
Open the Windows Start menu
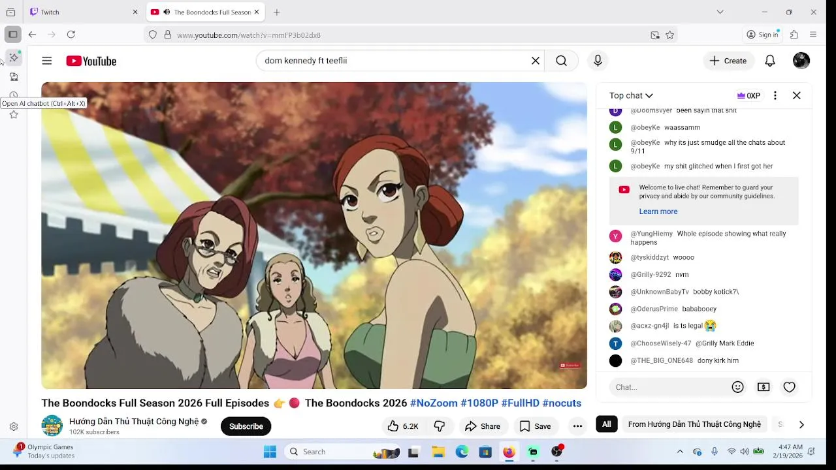pyautogui.click(x=270, y=452)
